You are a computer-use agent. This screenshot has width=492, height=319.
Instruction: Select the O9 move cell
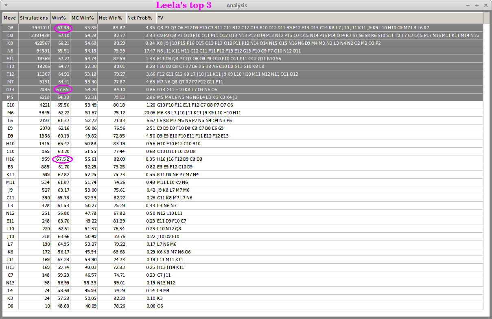(10, 35)
